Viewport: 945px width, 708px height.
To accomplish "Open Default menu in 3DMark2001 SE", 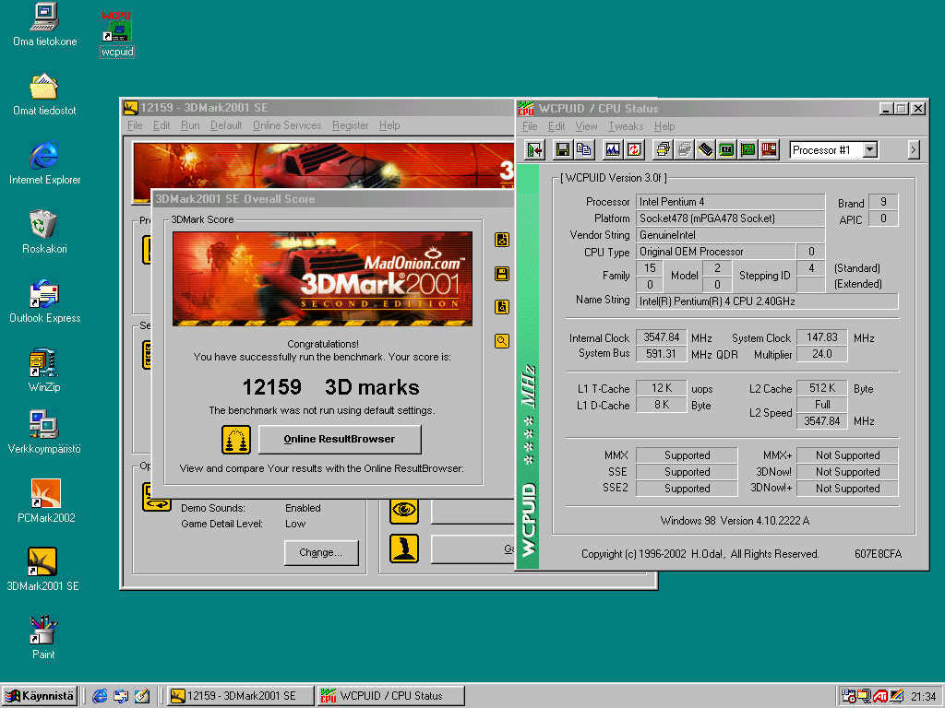I will [226, 125].
